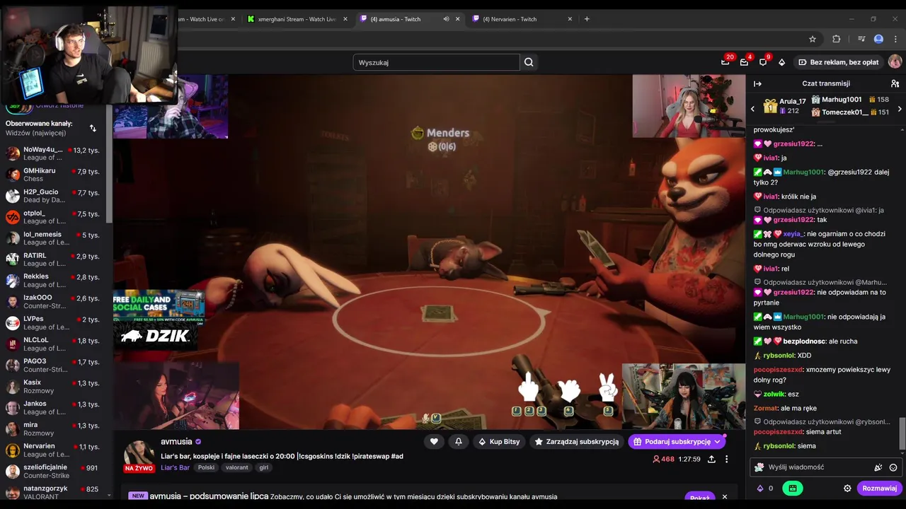906x509 pixels.
Task: Open browser extensions puzzle icon
Action: [x=837, y=39]
